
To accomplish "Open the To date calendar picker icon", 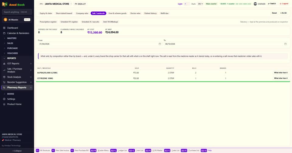I will pos(285,44).
